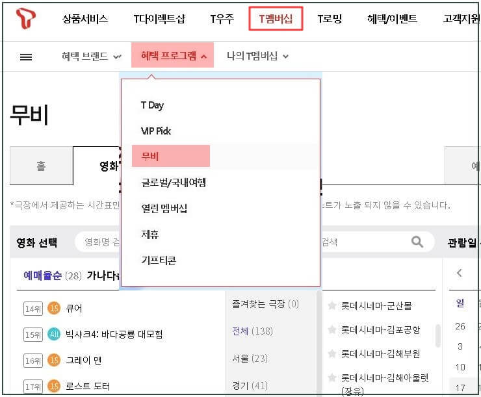Screen dimensions: 481x397
Task: Switch to the 홈 tab
Action: tap(42, 166)
